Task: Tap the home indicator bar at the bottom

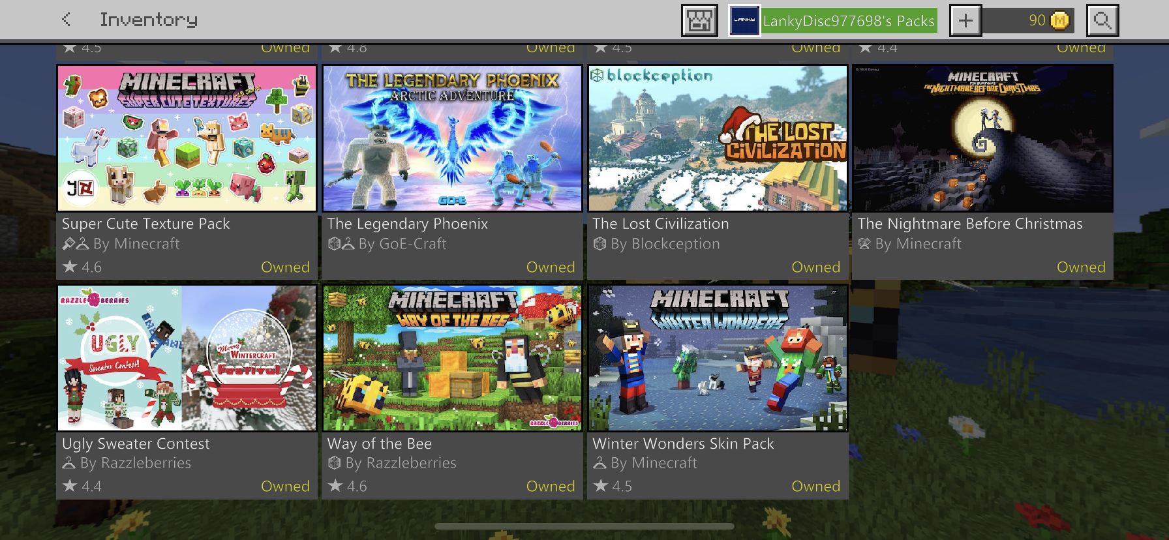Action: coord(584,526)
